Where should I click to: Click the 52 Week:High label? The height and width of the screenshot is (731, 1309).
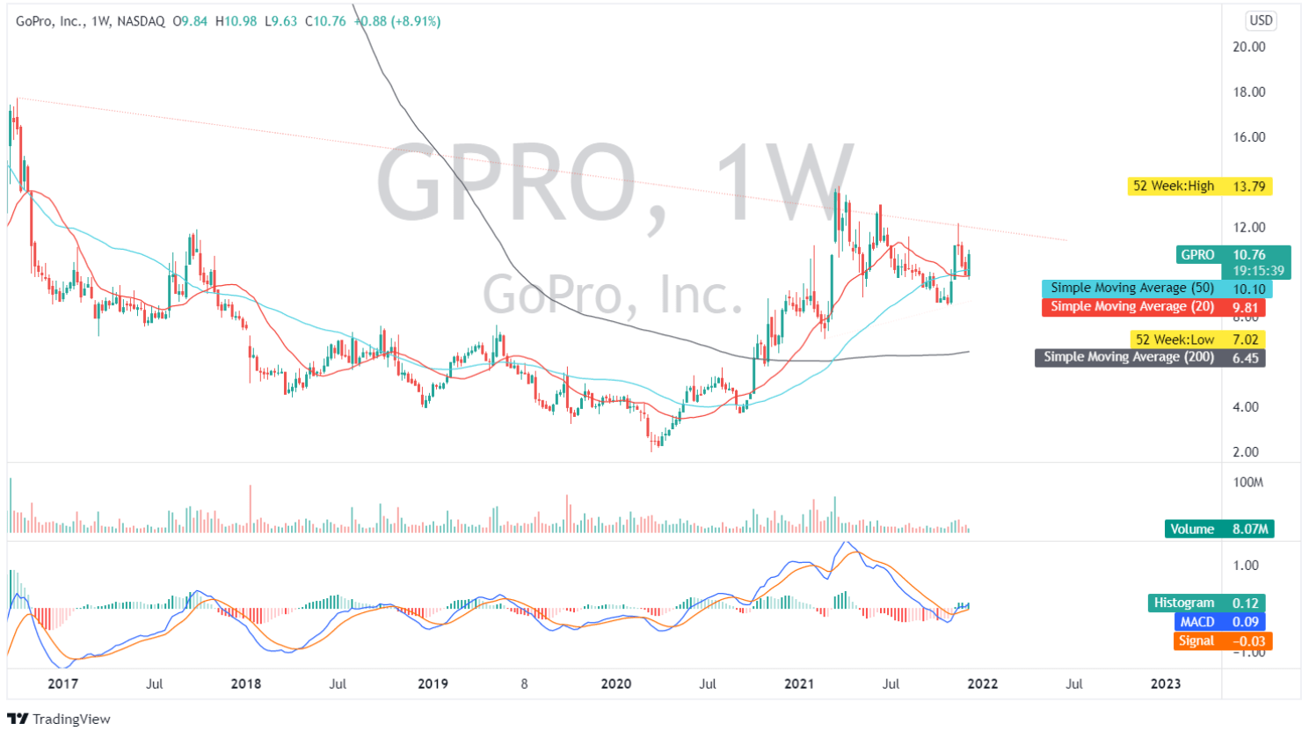pos(1173,186)
